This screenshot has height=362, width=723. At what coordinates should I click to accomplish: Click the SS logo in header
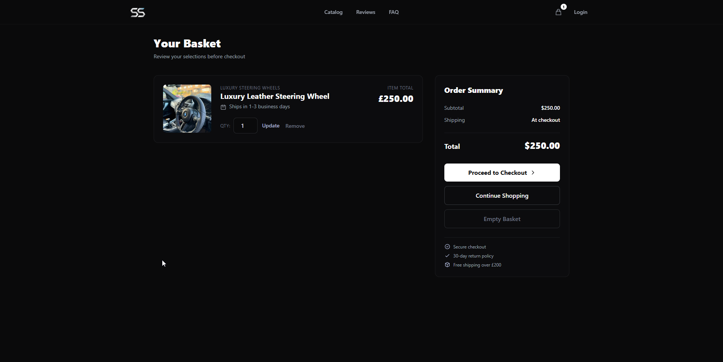138,12
